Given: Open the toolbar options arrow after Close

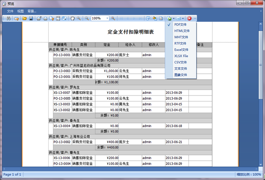Looking at the screenshot, I should pos(195,18).
